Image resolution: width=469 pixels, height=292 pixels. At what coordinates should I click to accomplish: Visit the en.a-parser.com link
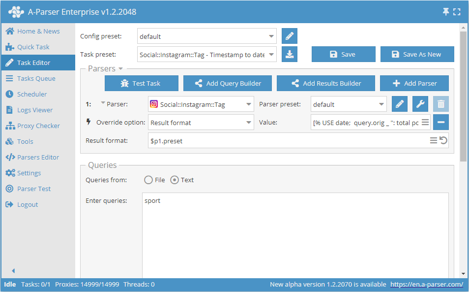(x=426, y=284)
